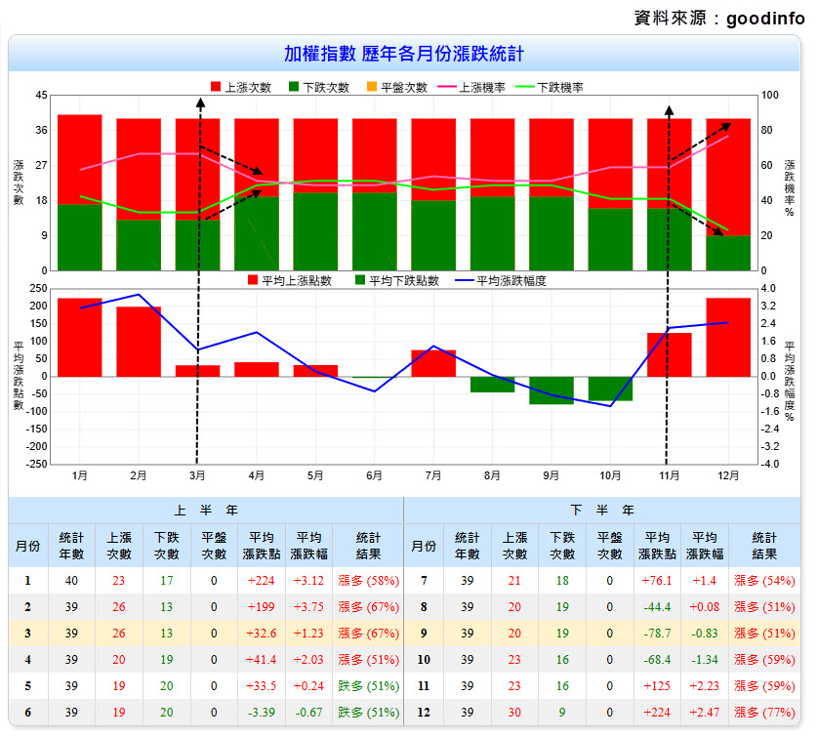This screenshot has width=817, height=738.
Task: Click the red 平均上漲點數 bar for 7月
Action: [432, 363]
